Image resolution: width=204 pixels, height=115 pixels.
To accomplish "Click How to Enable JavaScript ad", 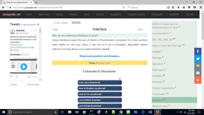I will click(x=100, y=88).
